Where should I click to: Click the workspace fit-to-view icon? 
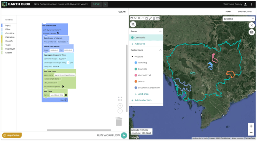click(x=120, y=98)
